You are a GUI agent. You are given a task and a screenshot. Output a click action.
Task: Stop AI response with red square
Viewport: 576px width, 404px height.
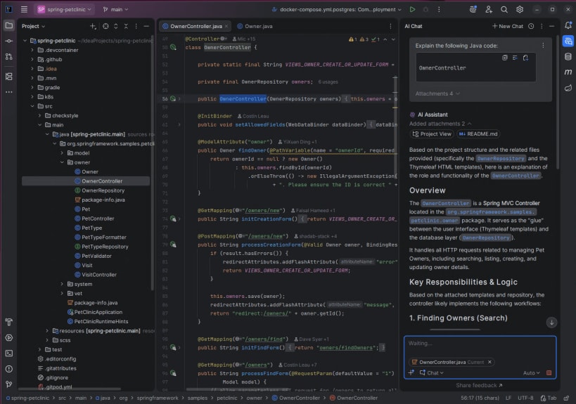coord(549,373)
